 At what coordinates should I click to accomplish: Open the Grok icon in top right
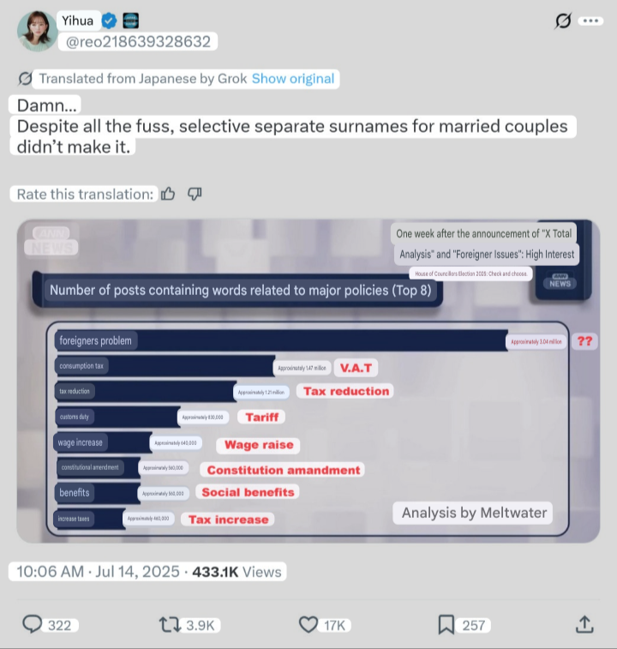[563, 21]
